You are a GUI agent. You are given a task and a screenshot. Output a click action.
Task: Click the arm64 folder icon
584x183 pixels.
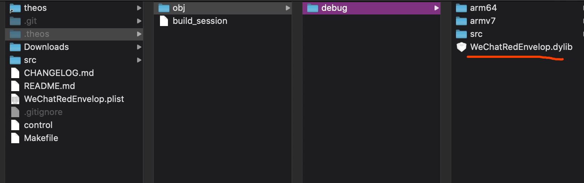461,8
